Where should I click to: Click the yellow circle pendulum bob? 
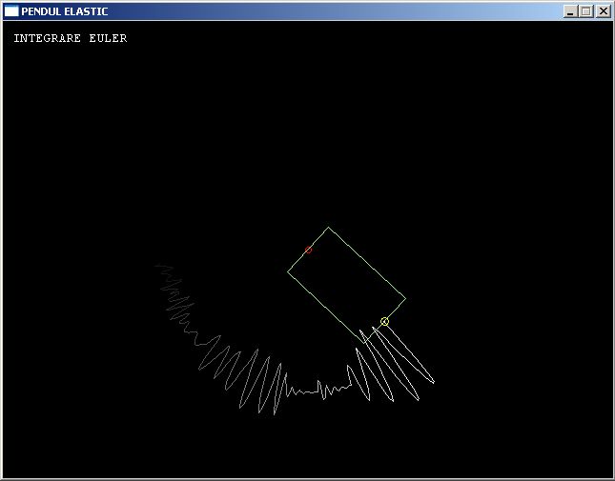pyautogui.click(x=385, y=322)
